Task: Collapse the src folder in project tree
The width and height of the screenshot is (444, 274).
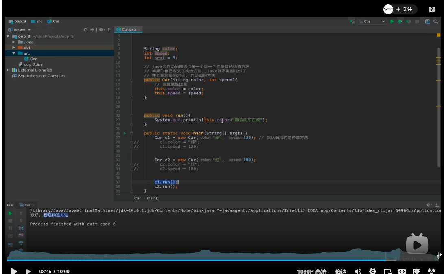Action: [x=14, y=53]
